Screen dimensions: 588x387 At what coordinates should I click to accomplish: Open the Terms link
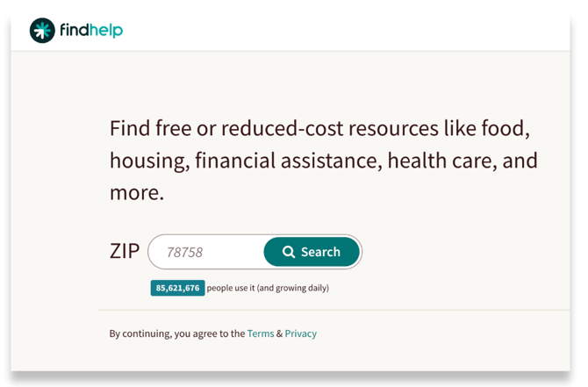[261, 333]
